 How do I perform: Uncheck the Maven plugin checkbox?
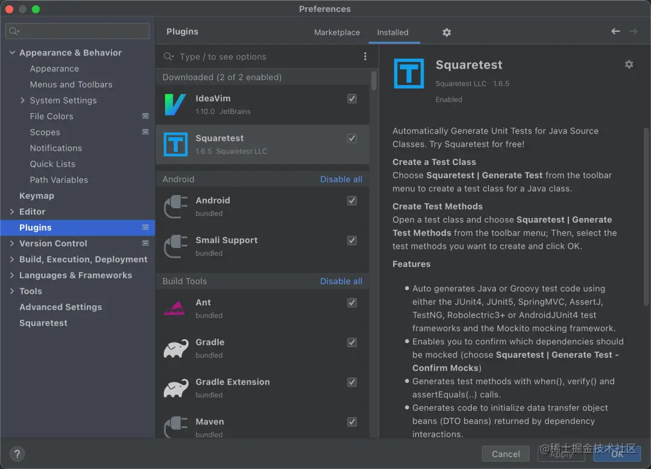pyautogui.click(x=351, y=422)
